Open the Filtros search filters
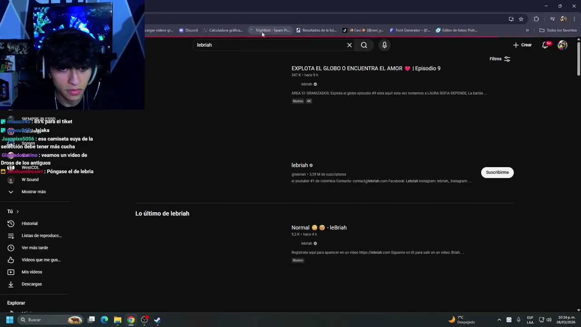581x327 pixels. click(x=500, y=59)
